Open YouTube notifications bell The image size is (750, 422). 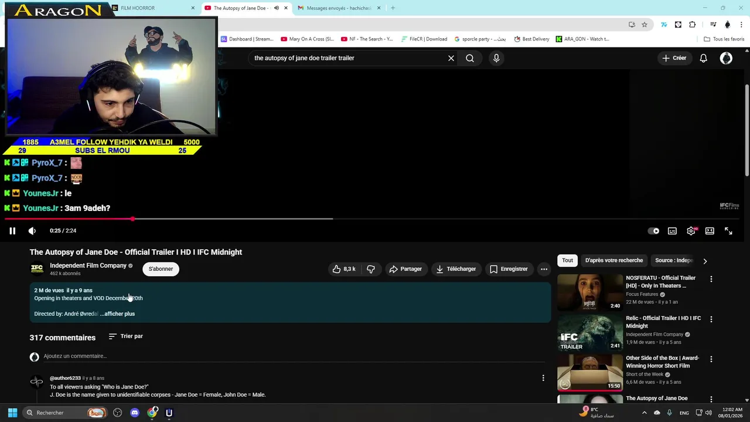[704, 58]
